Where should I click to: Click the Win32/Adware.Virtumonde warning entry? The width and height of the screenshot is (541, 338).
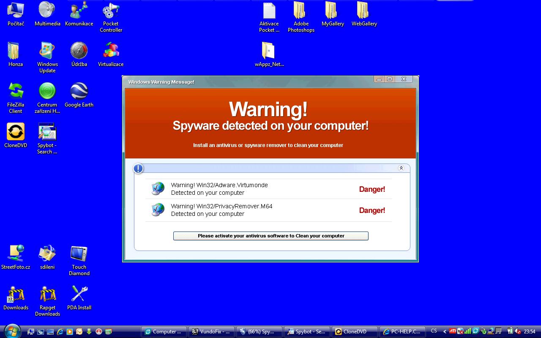(x=219, y=189)
